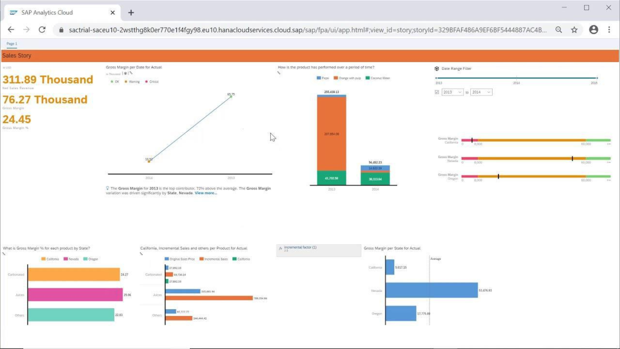620x349 pixels.
Task: Open the 2013 start year dropdown
Action: [452, 92]
